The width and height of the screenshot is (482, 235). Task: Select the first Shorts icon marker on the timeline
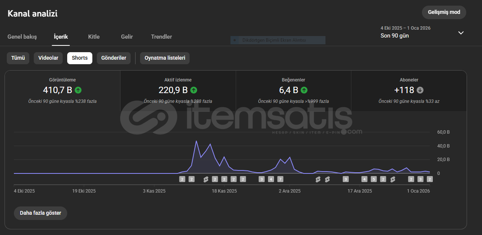(x=205, y=179)
